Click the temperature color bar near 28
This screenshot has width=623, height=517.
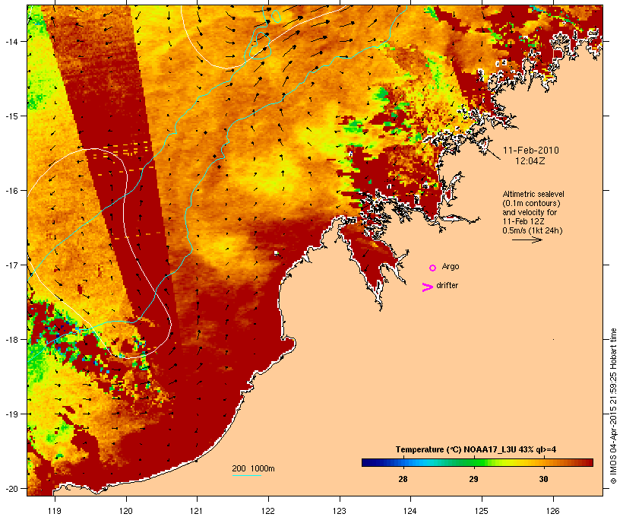[x=403, y=462]
